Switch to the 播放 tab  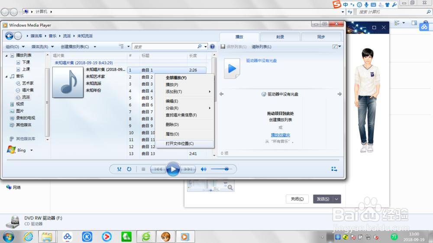(239, 37)
